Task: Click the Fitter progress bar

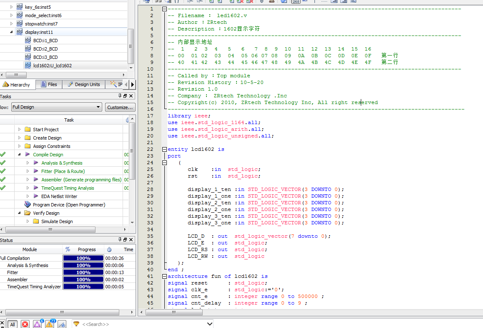Action: click(83, 272)
